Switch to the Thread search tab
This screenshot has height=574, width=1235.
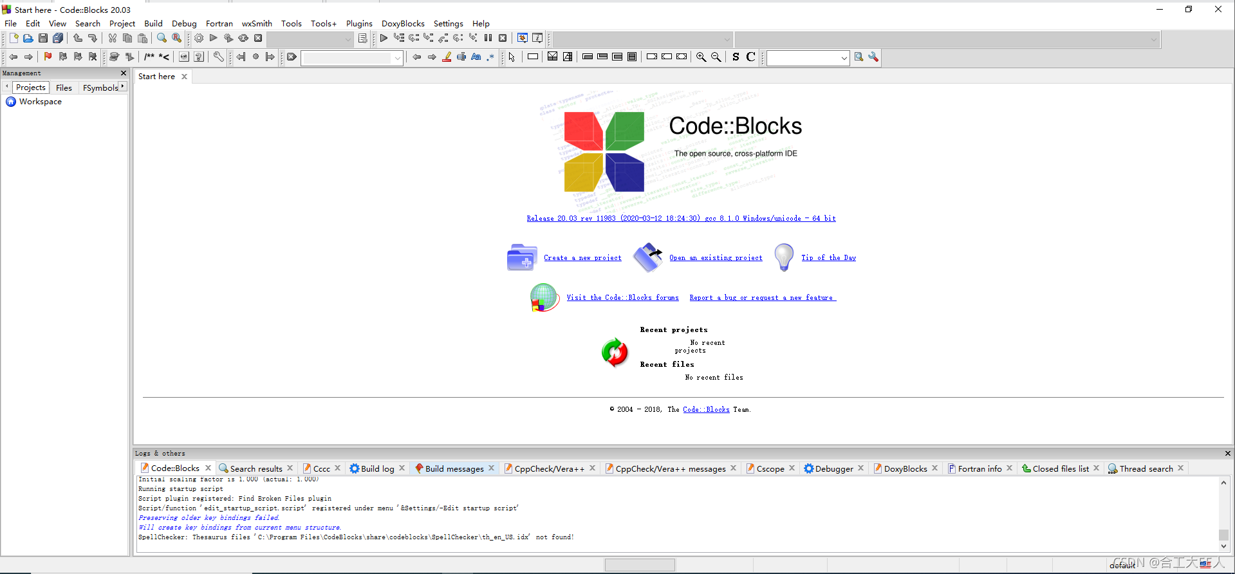pos(1146,468)
